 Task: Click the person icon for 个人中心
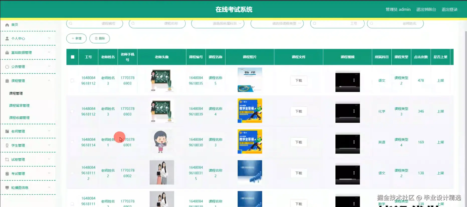pos(7,38)
